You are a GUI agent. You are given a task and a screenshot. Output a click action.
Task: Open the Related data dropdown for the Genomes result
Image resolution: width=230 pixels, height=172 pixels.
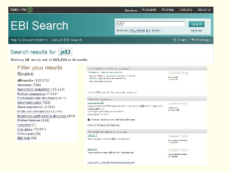click(x=174, y=104)
